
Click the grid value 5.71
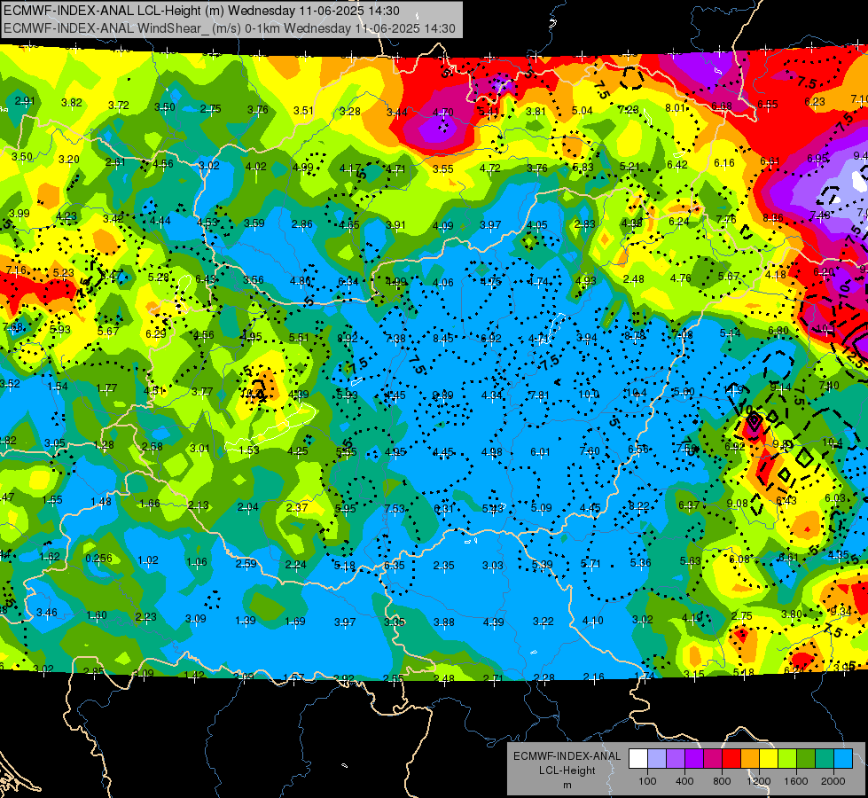[x=590, y=563]
